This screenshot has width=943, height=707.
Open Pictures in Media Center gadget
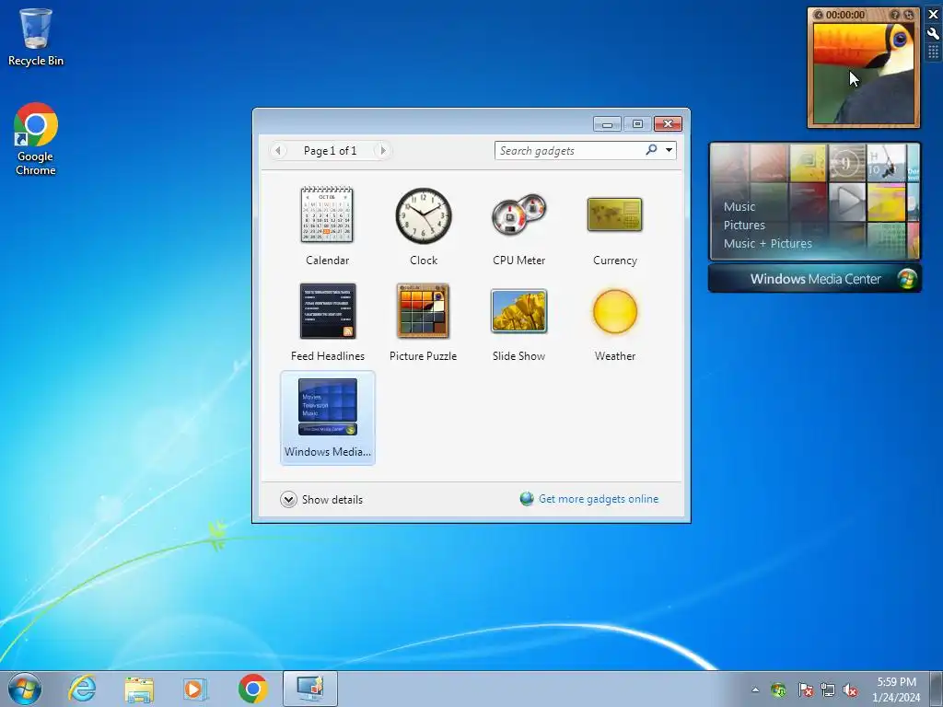tap(744, 226)
